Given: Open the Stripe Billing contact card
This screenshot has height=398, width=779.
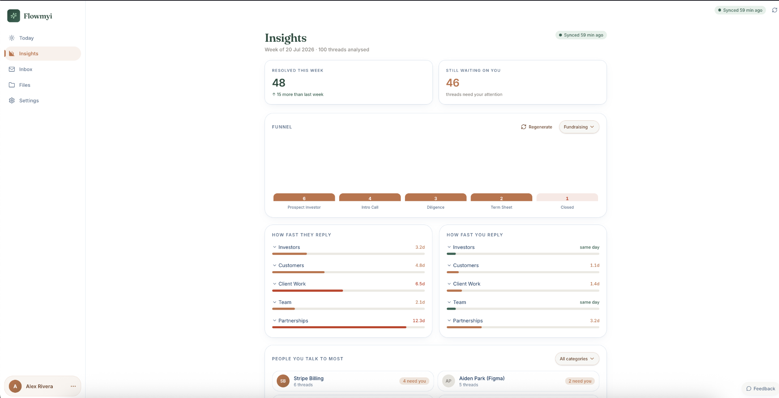Looking at the screenshot, I should point(353,381).
